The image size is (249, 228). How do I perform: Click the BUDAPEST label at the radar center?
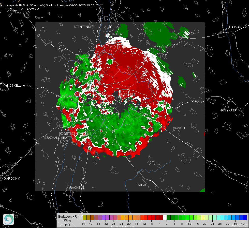[127, 94]
